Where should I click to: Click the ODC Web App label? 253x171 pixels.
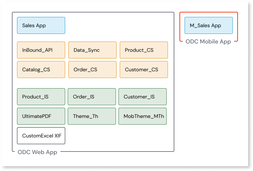37,152
